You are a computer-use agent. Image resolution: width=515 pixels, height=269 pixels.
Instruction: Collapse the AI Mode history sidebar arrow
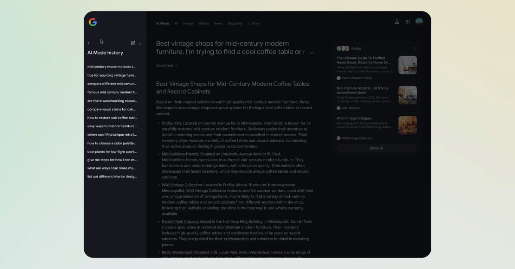tap(88, 43)
